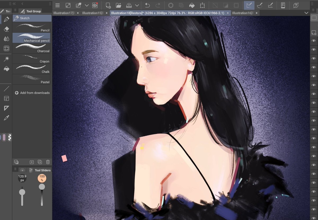
Task: Open the Tool Group panel hamburger menu
Action: pos(15,10)
